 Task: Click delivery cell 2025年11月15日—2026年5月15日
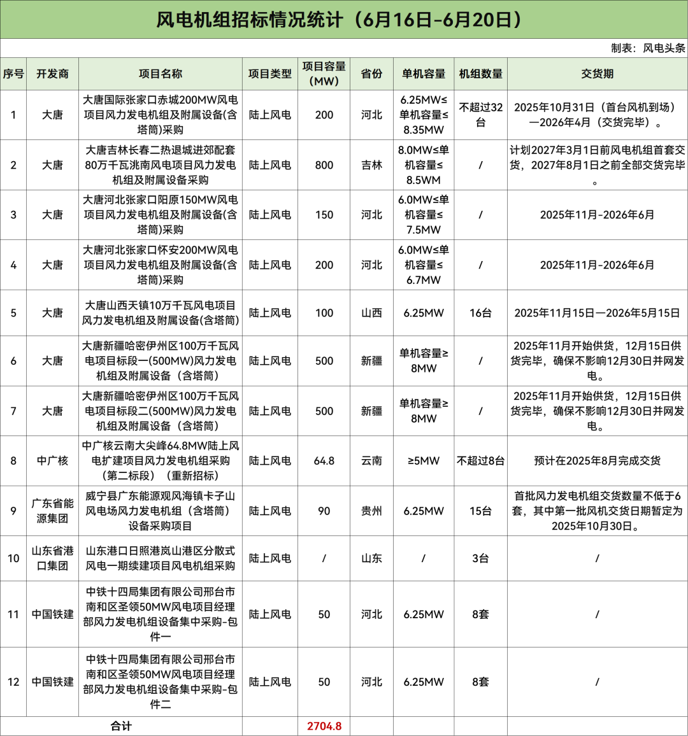coord(598,313)
